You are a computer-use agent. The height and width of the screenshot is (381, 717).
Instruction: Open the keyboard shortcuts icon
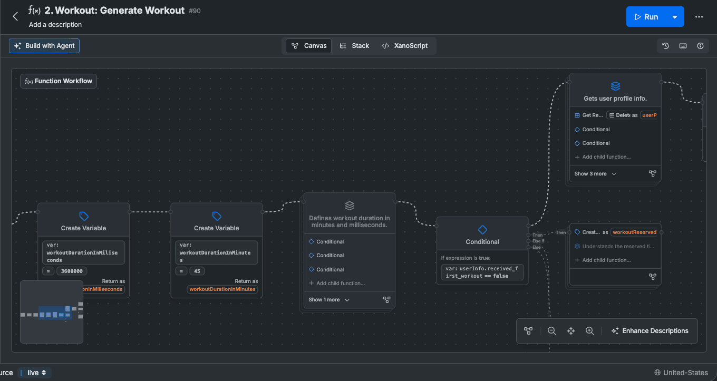click(x=683, y=46)
